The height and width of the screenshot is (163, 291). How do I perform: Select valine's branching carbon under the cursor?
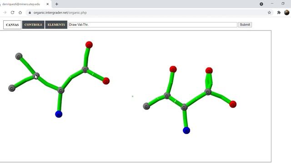[36, 76]
